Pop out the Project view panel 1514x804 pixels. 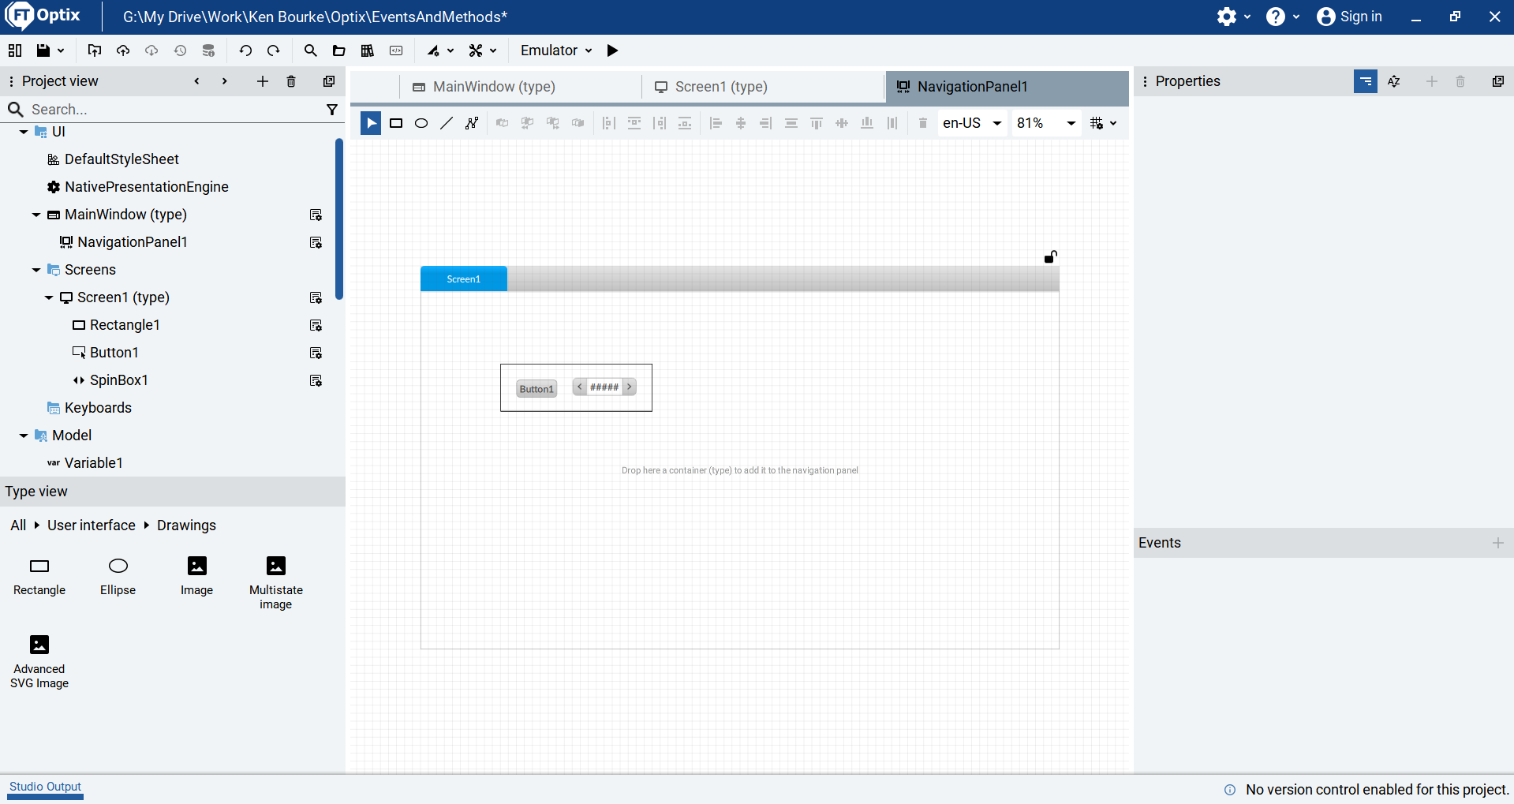coord(329,81)
